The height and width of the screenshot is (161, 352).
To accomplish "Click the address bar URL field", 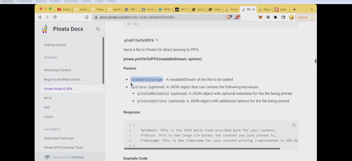I will (x=158, y=17).
